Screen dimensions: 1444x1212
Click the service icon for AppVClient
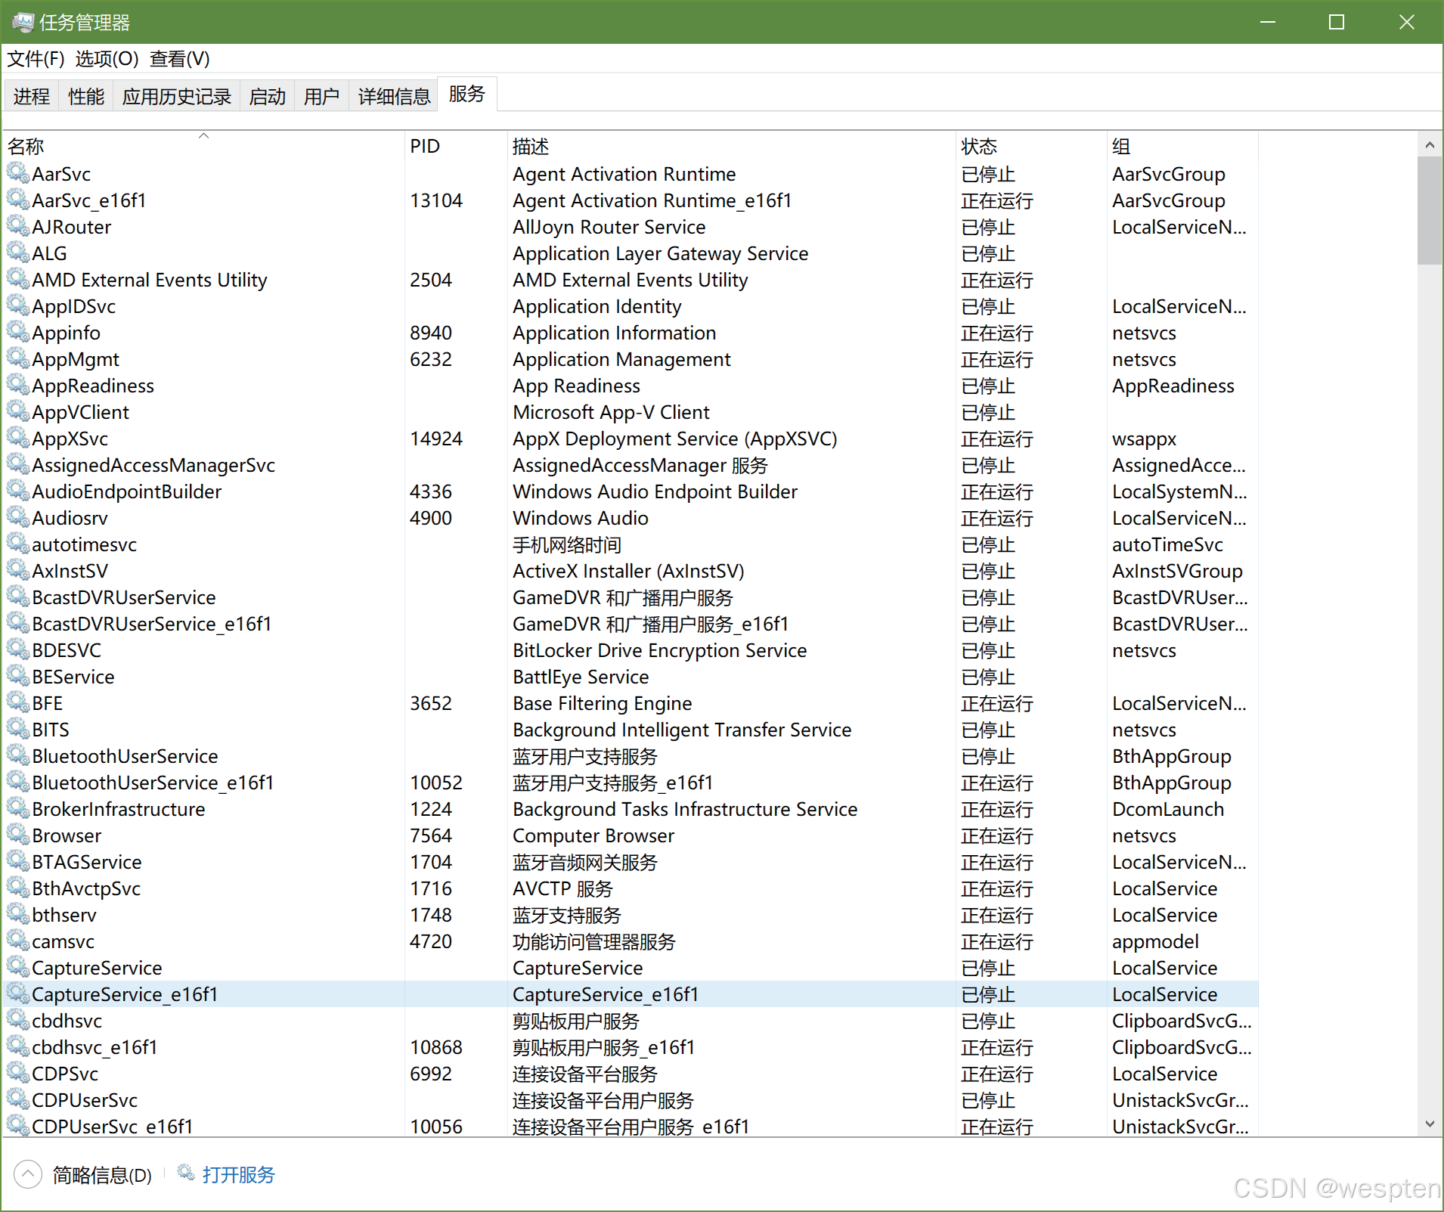tap(18, 411)
